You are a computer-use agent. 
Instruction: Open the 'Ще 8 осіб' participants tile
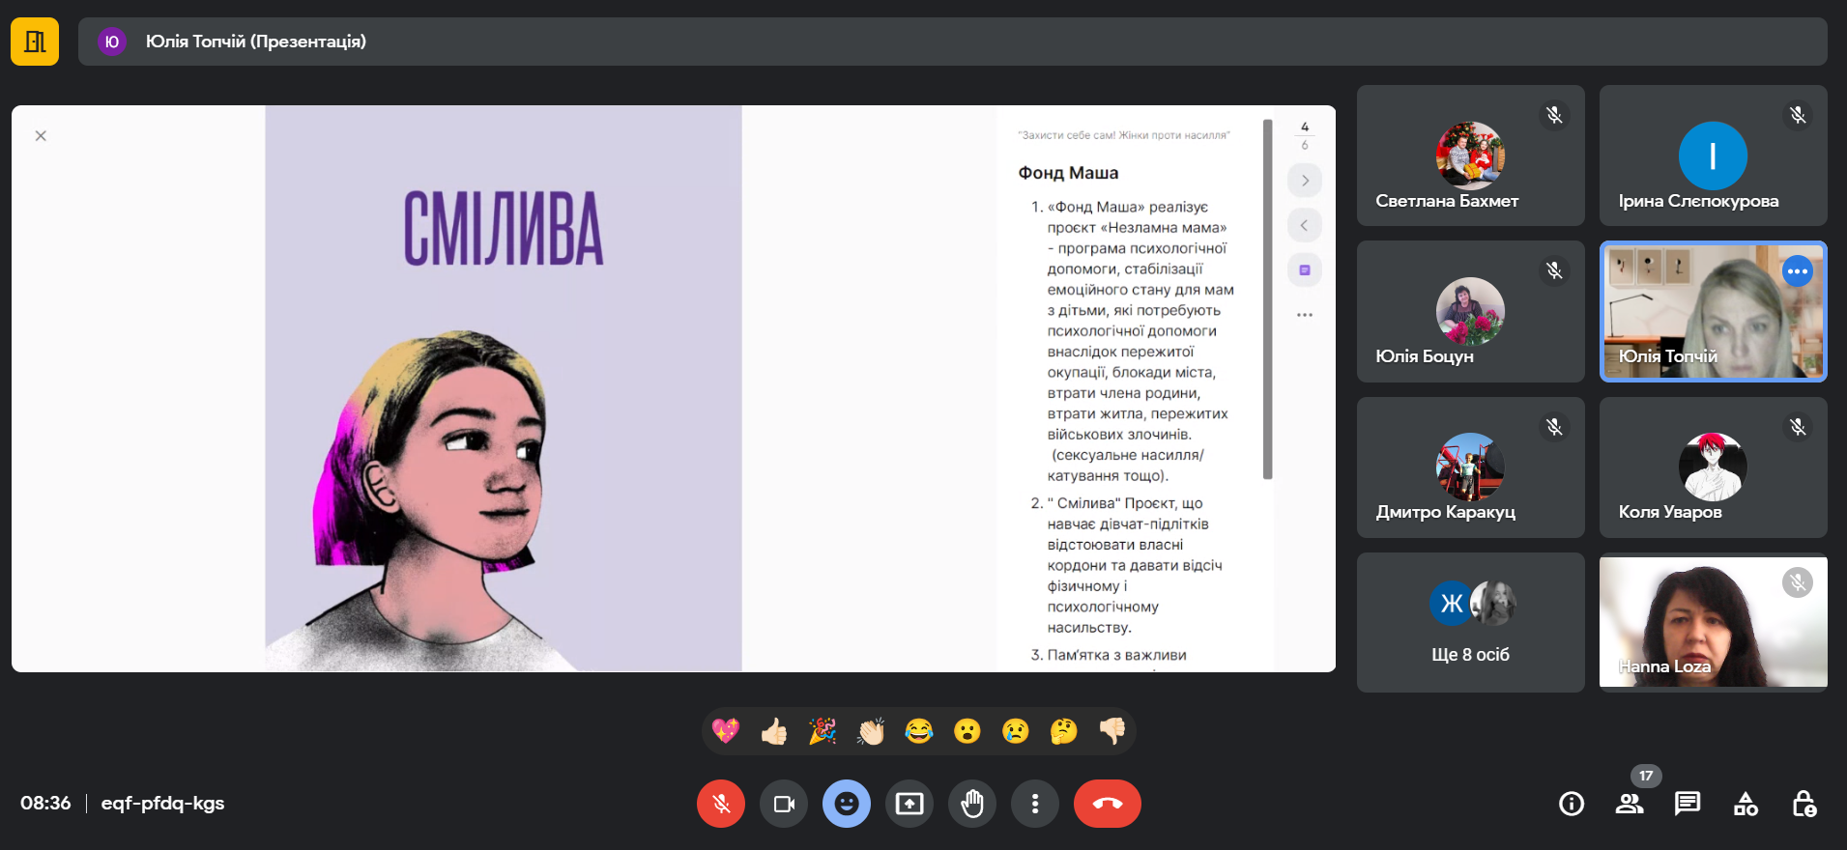point(1470,622)
